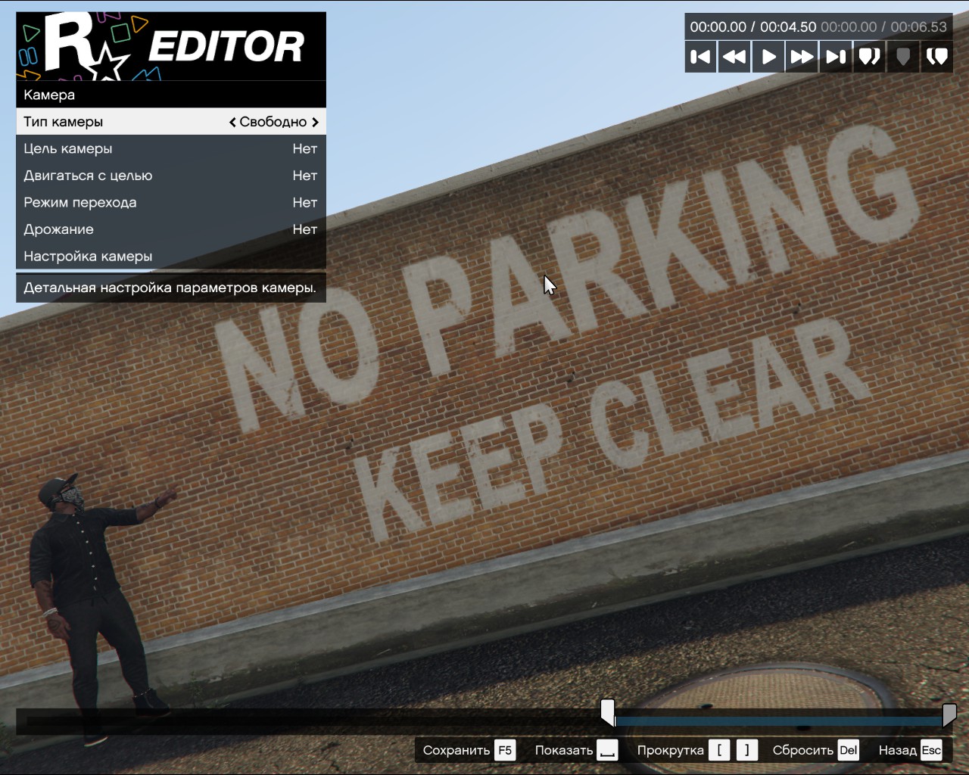Click the project timecode 00:00.00 / 00:06.53

[883, 27]
